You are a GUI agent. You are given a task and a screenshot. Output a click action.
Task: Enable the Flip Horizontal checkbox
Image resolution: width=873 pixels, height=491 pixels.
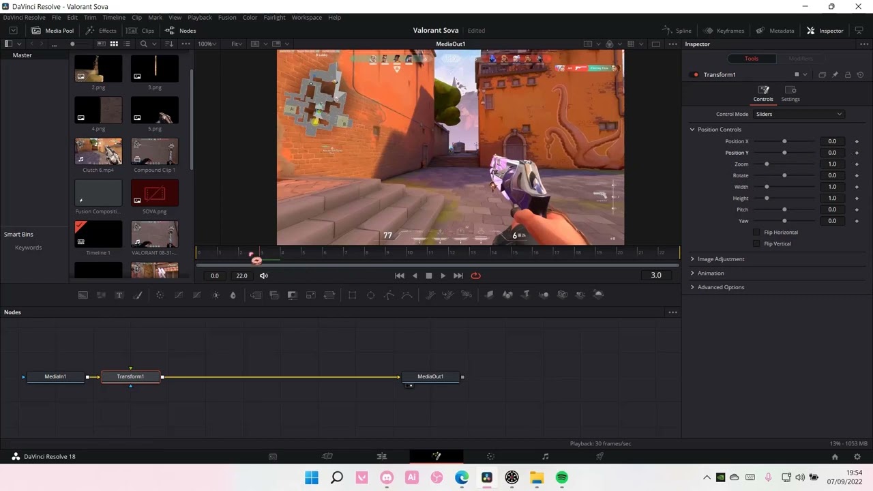[756, 233]
